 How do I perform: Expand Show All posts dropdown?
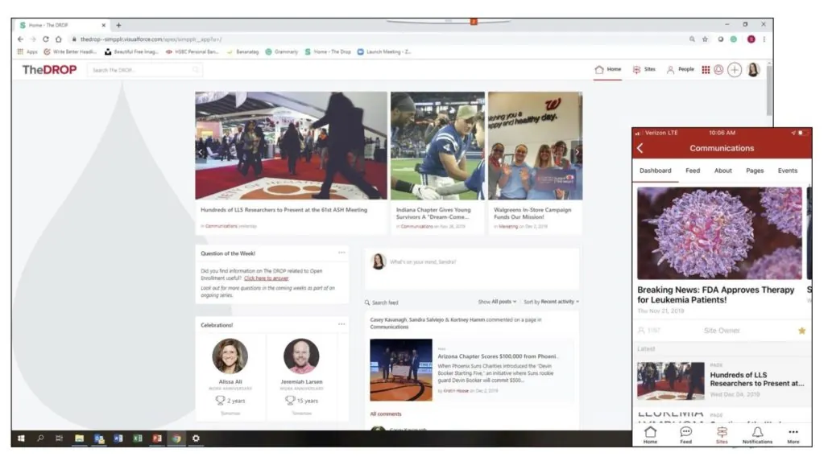click(497, 302)
